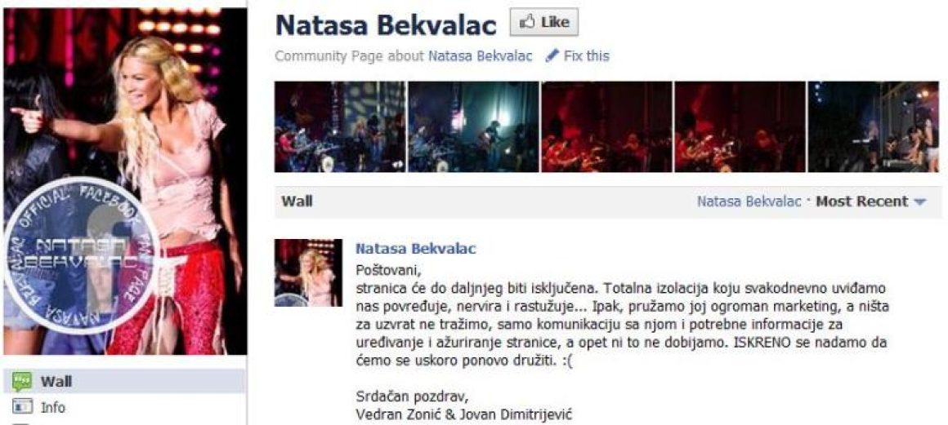This screenshot has width=948, height=425.
Task: Select the Info tab in left sidebar
Action: 123,408
